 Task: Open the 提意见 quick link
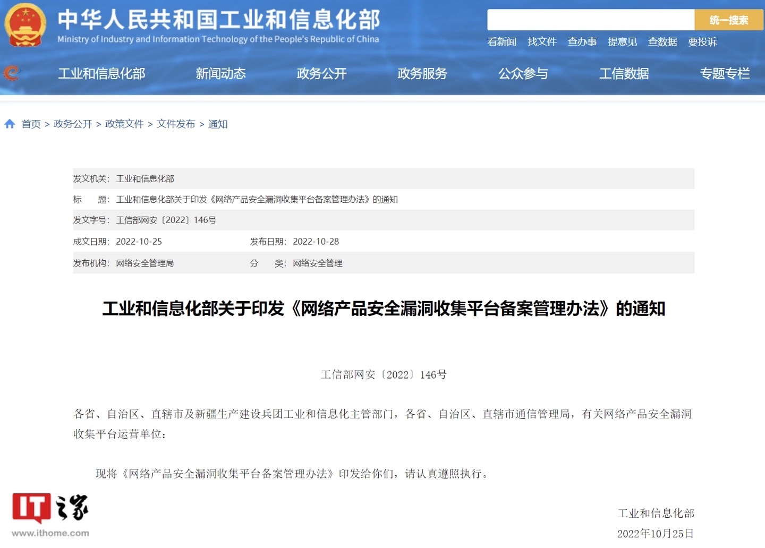[x=622, y=42]
